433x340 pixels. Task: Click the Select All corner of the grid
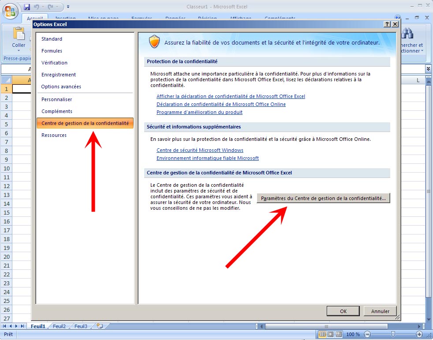(6, 80)
